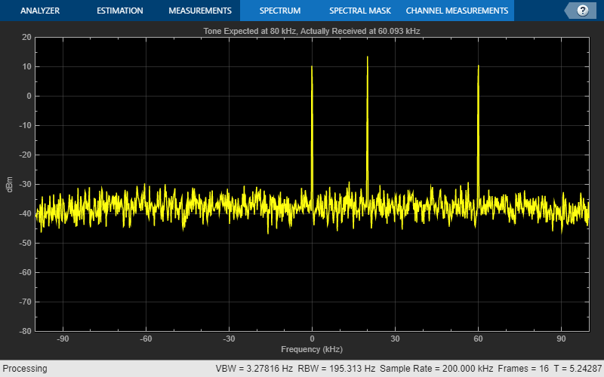Click the dBm y-axis label
This screenshot has width=604, height=377.
coord(9,184)
